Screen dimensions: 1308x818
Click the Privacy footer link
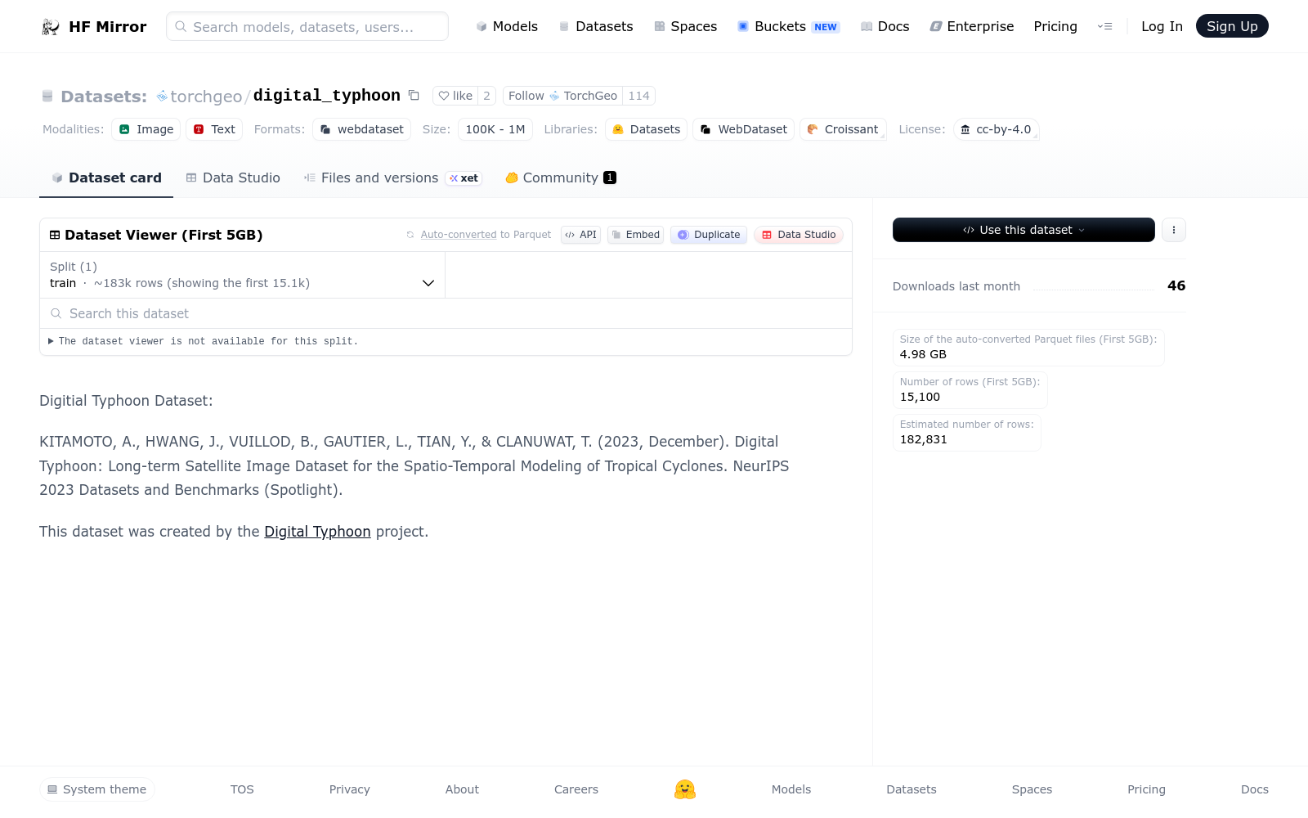point(350,789)
